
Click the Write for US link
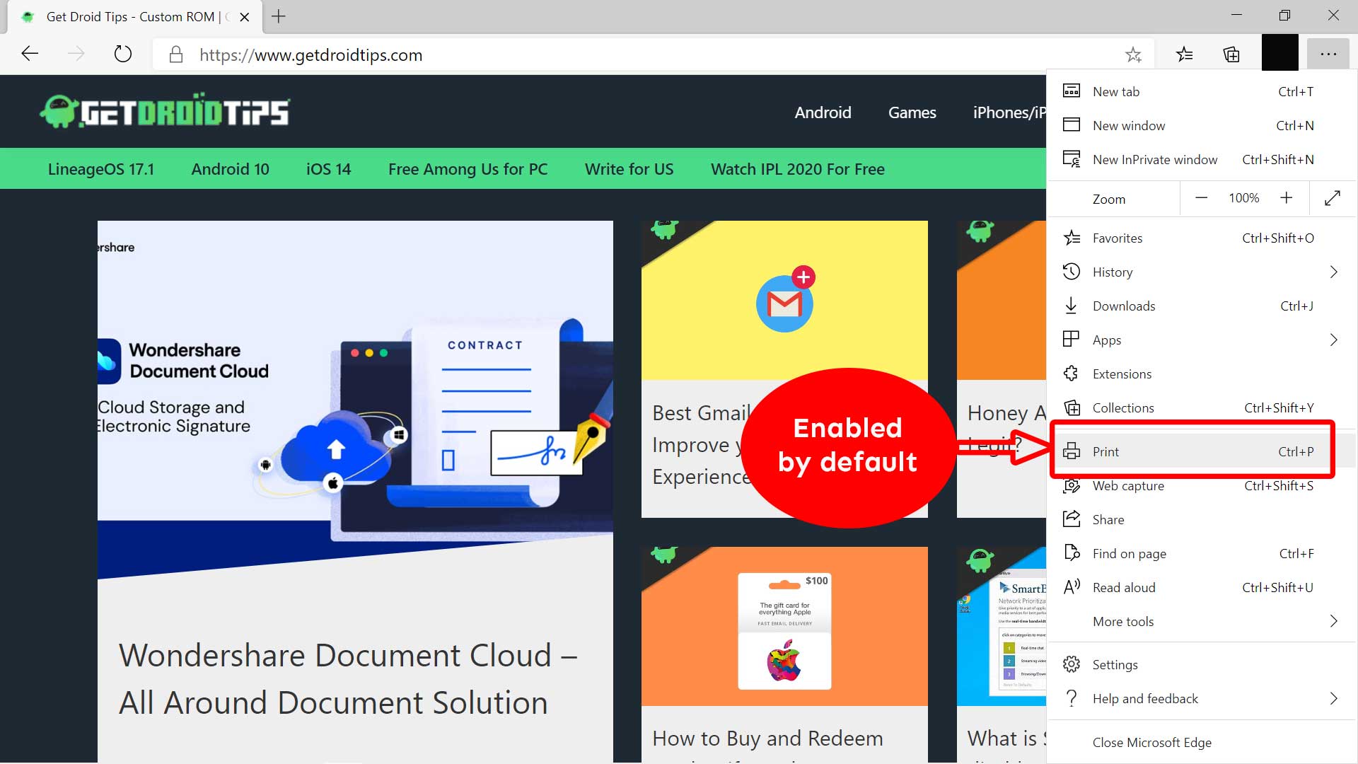point(629,168)
